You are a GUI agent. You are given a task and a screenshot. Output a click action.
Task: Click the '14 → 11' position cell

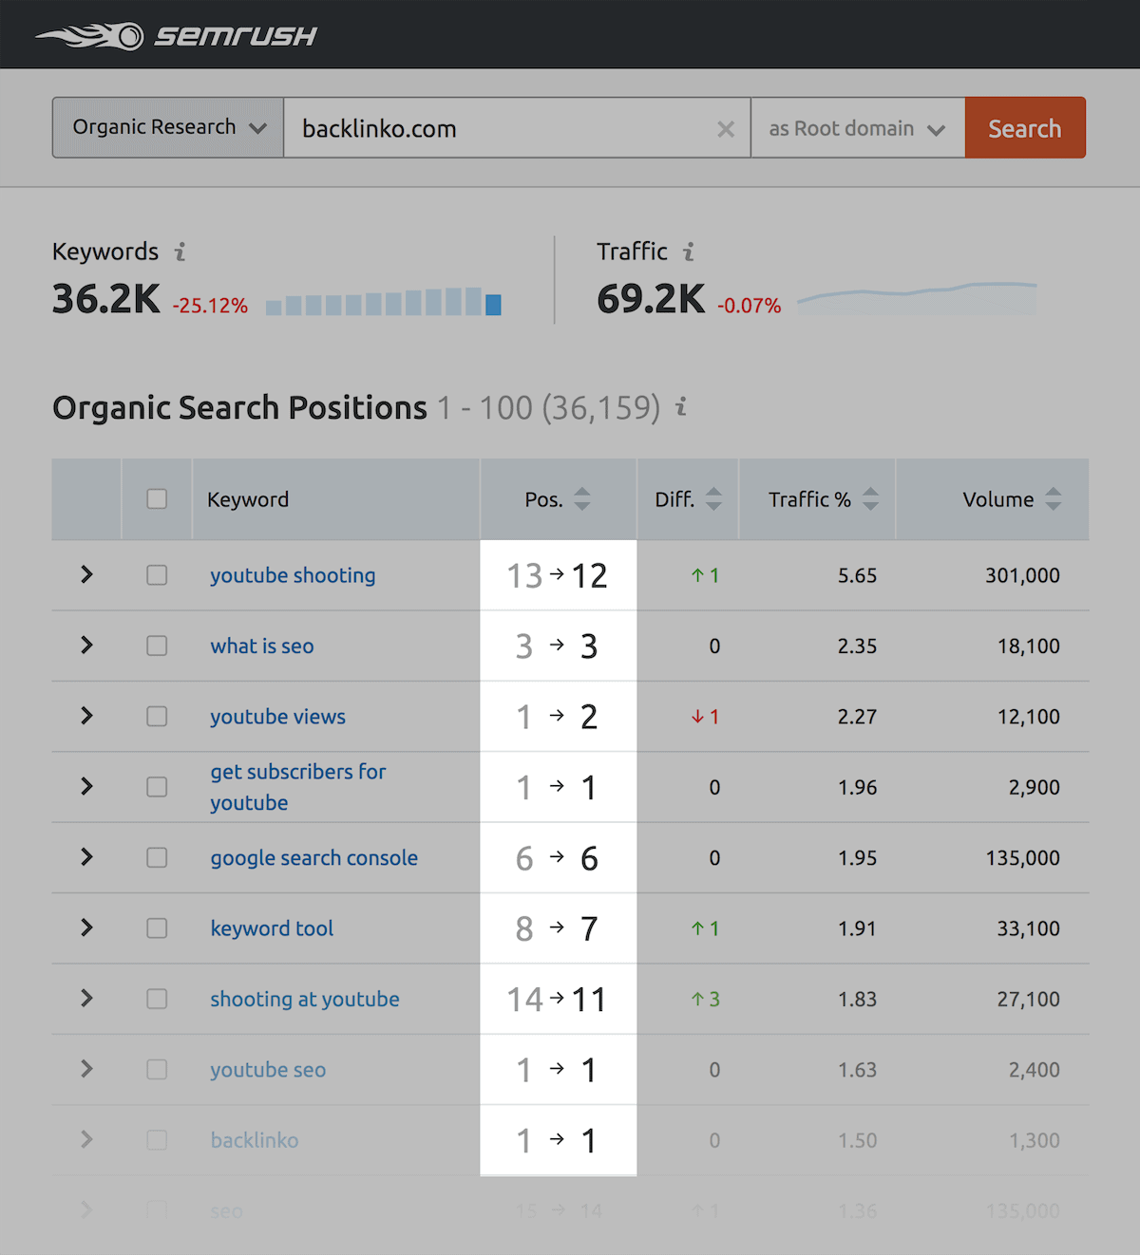[x=558, y=1000]
